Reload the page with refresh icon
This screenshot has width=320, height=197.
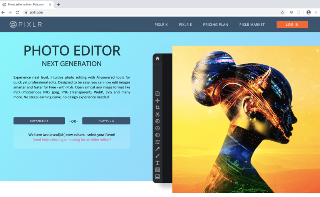point(17,12)
